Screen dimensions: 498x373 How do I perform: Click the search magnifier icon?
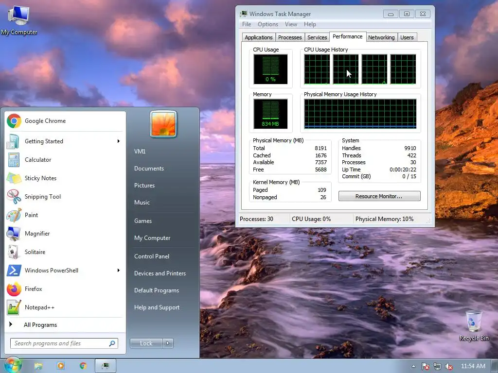[112, 343]
